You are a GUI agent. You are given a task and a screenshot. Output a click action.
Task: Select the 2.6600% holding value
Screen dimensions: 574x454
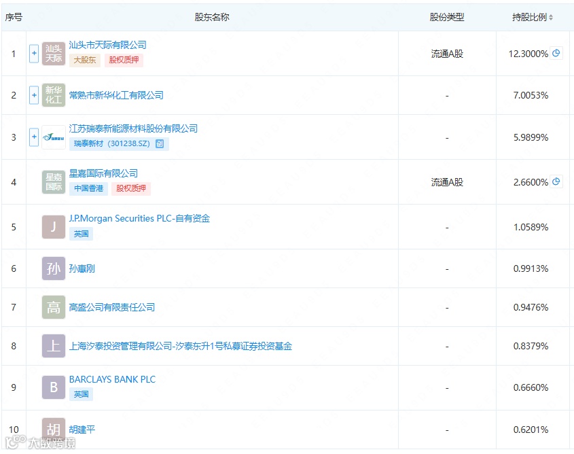531,182
